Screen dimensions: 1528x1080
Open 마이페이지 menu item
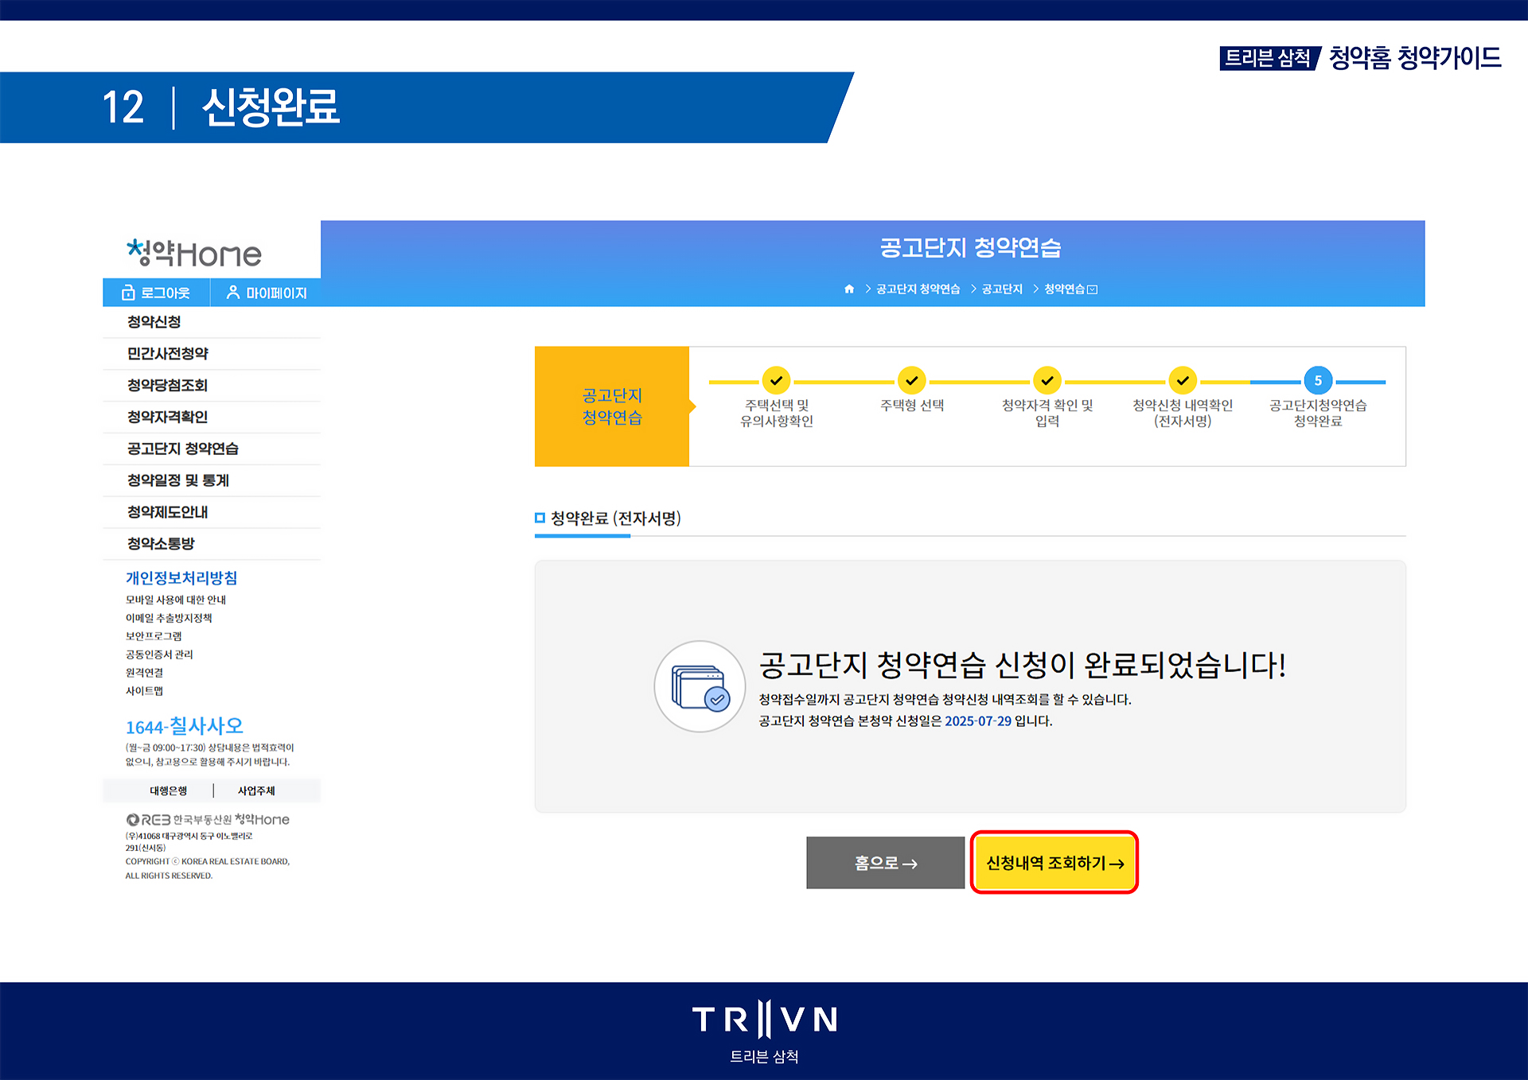click(266, 293)
